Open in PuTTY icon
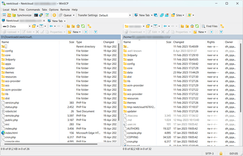Screen dimensions: 243x156 pos(41,15)
